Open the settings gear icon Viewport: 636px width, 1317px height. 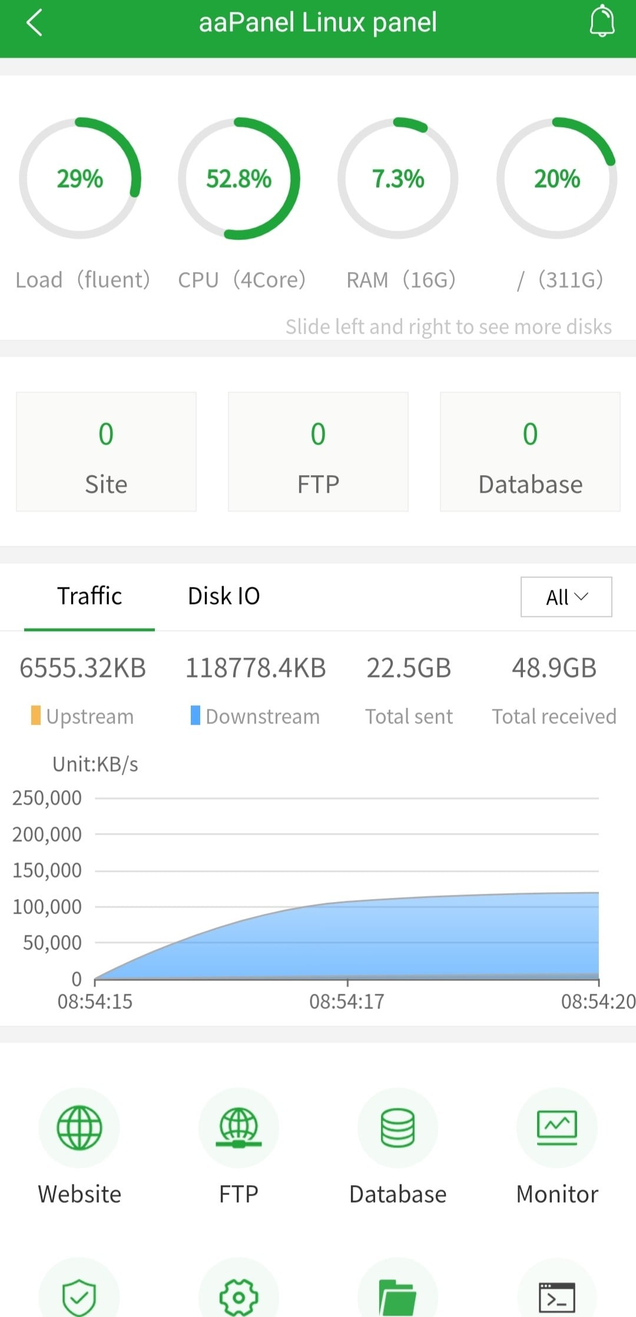click(238, 1295)
